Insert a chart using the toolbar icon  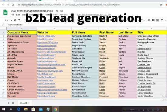(x=157, y=20)
